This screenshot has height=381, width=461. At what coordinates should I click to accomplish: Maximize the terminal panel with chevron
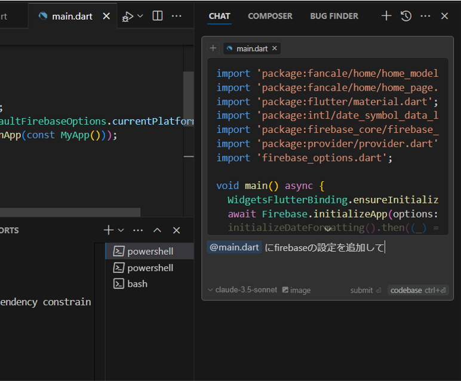click(157, 230)
